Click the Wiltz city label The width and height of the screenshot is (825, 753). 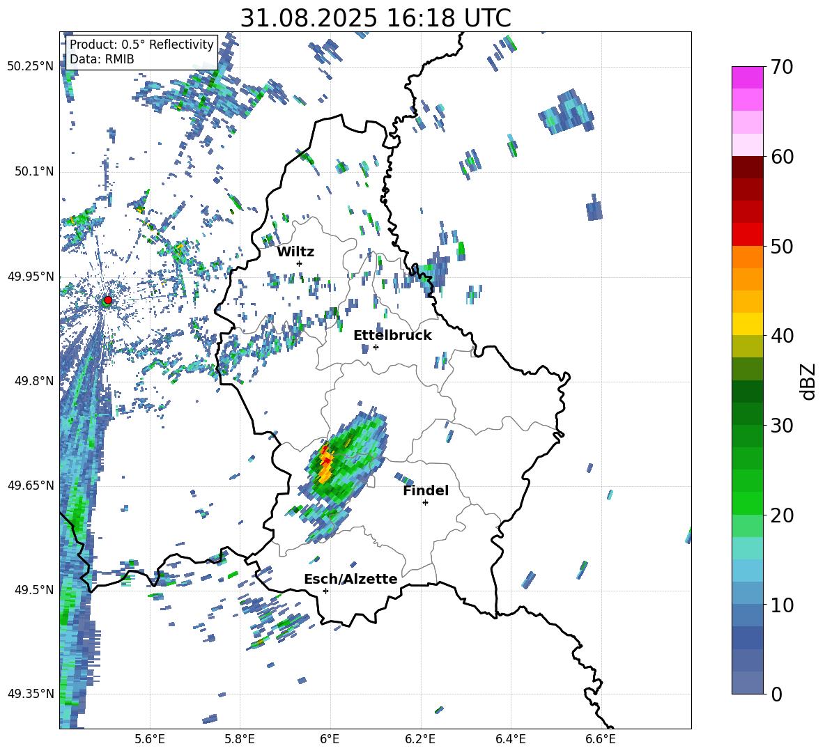(x=295, y=252)
